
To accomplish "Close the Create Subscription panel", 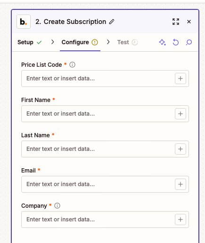I will [189, 22].
